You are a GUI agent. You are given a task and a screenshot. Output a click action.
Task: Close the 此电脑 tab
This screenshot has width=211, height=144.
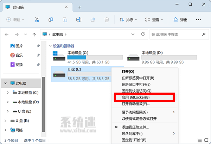[x=66, y=7]
